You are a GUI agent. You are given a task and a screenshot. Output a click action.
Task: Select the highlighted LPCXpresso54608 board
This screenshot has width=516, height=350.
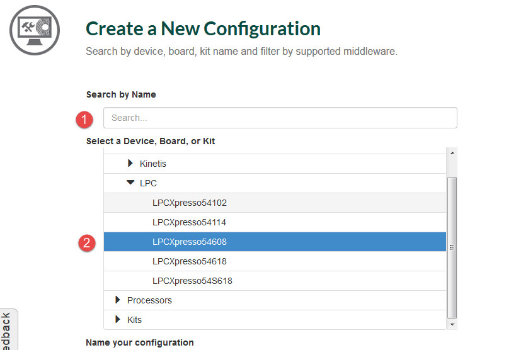(190, 242)
